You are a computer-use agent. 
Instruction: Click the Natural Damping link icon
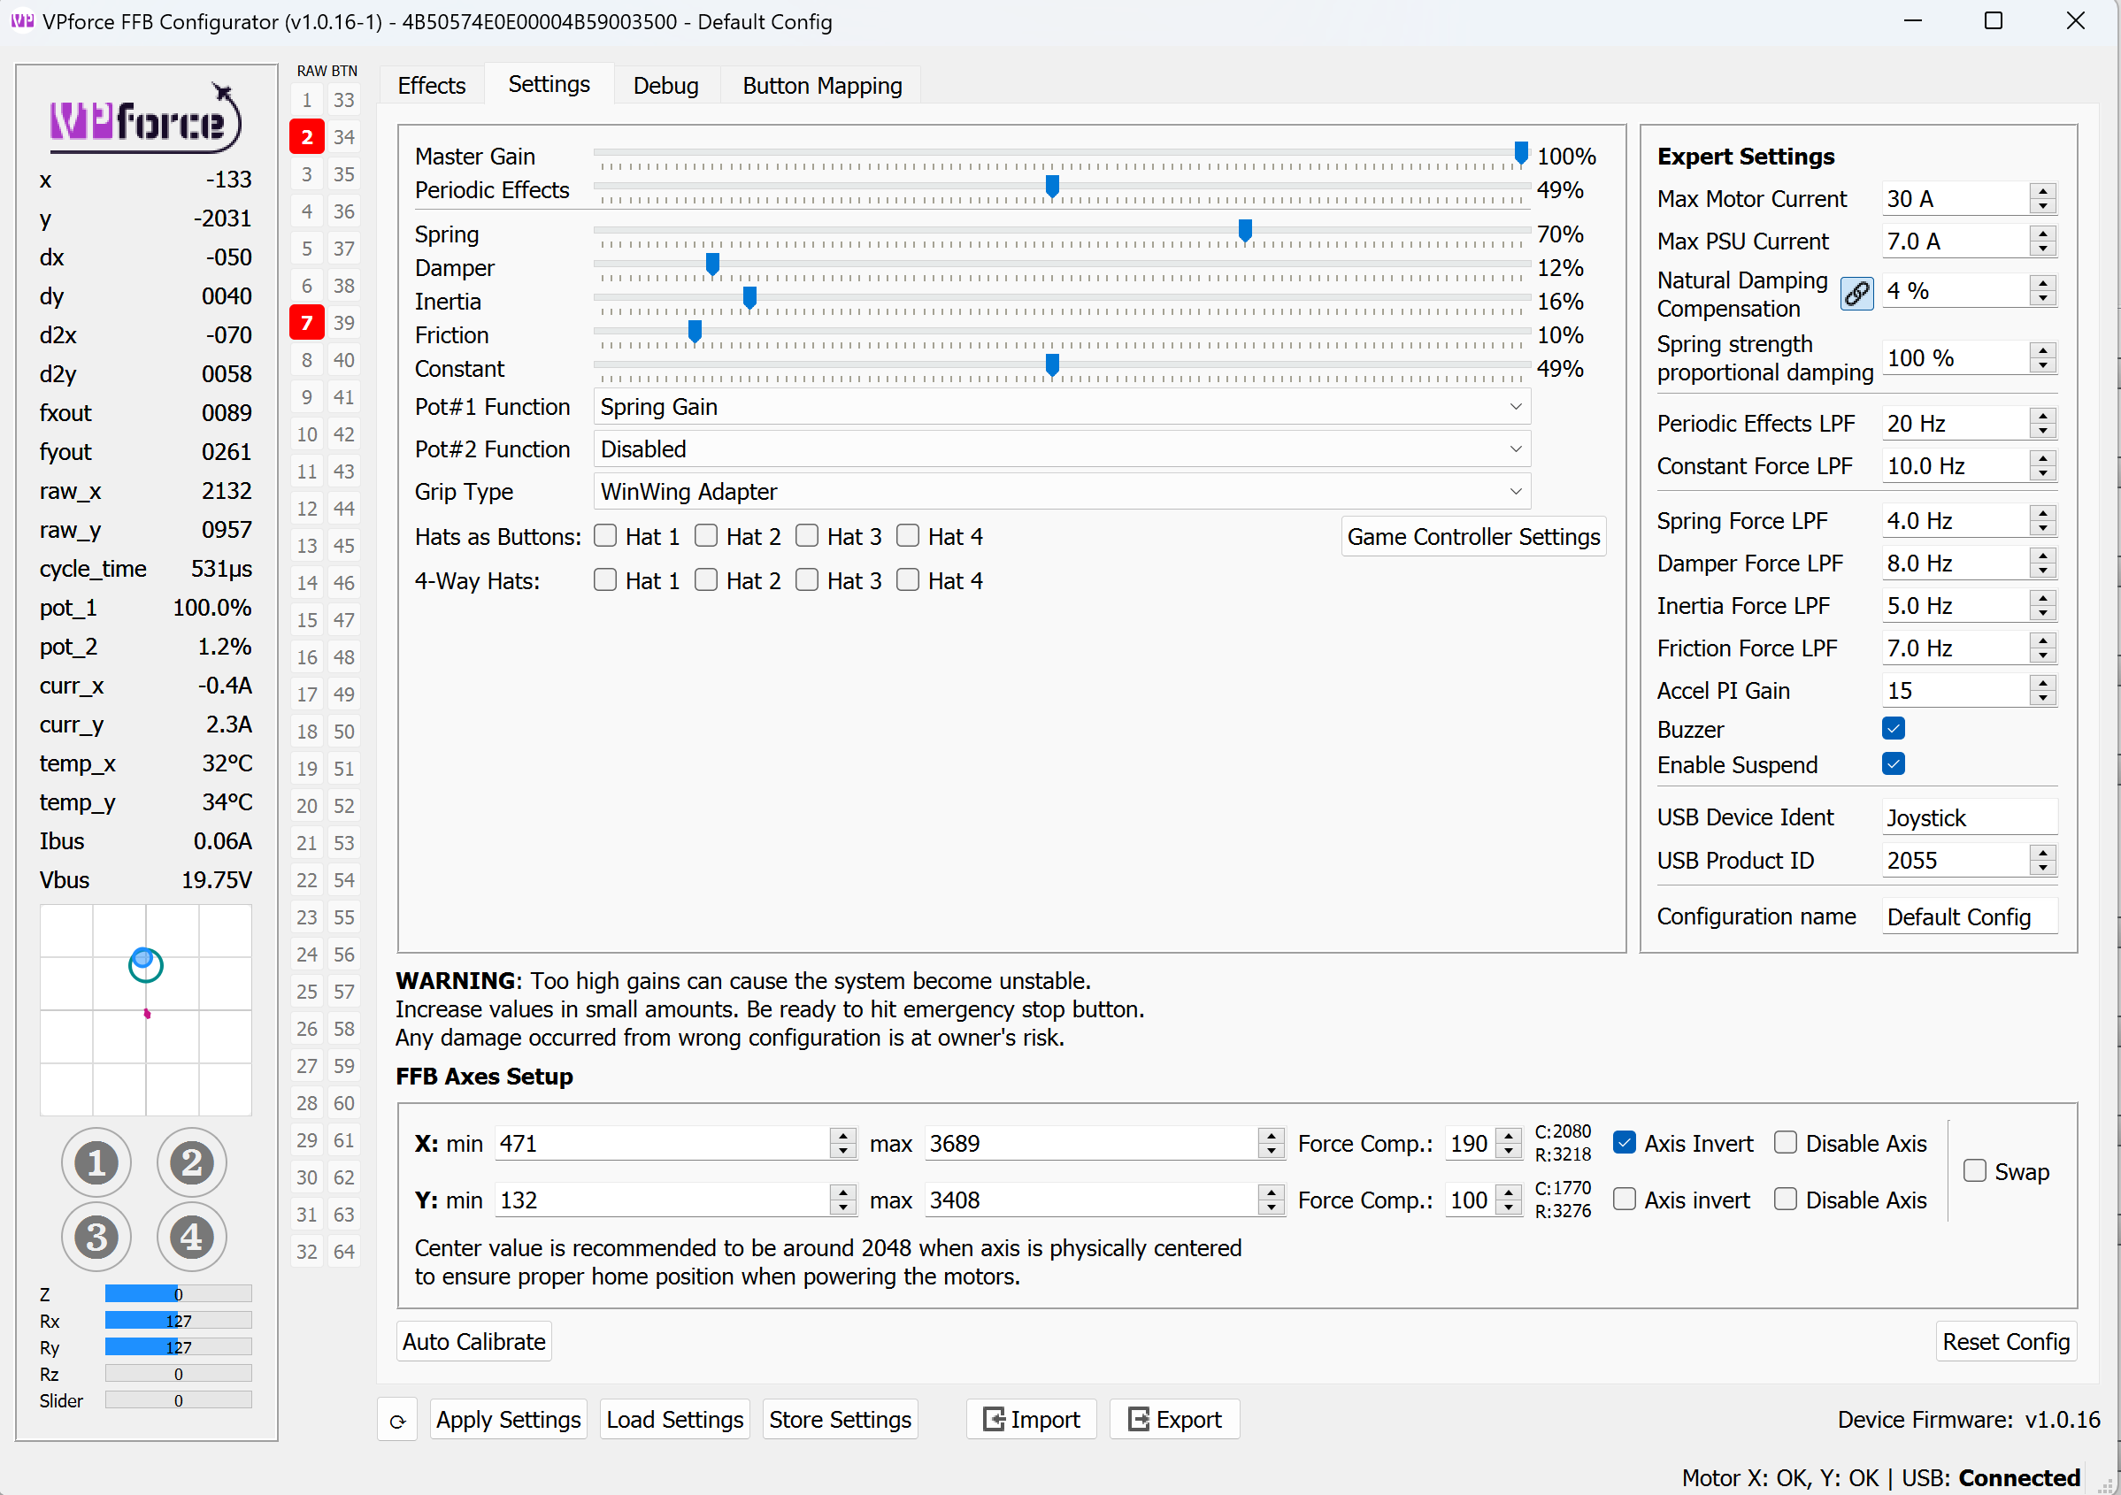(x=1856, y=294)
